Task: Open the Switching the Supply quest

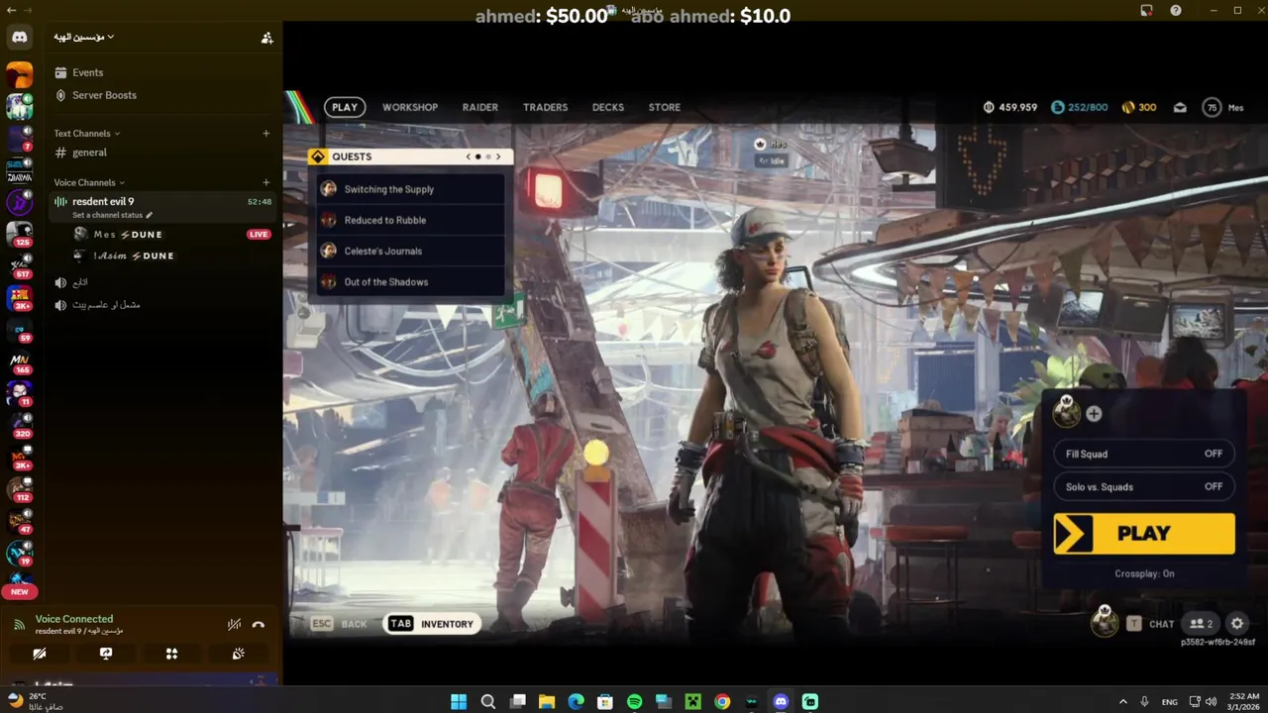Action: point(411,189)
